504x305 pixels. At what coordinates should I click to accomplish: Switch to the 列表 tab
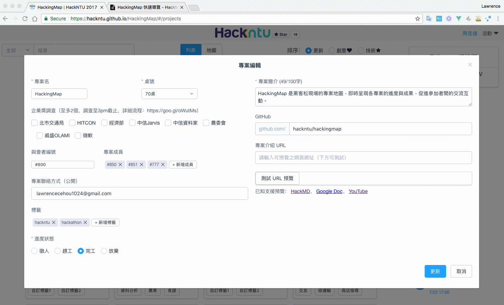(191, 50)
